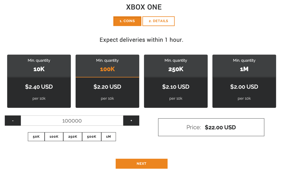Click the $2.00 USD per 10k price panel
The height and width of the screenshot is (174, 294).
tap(244, 92)
